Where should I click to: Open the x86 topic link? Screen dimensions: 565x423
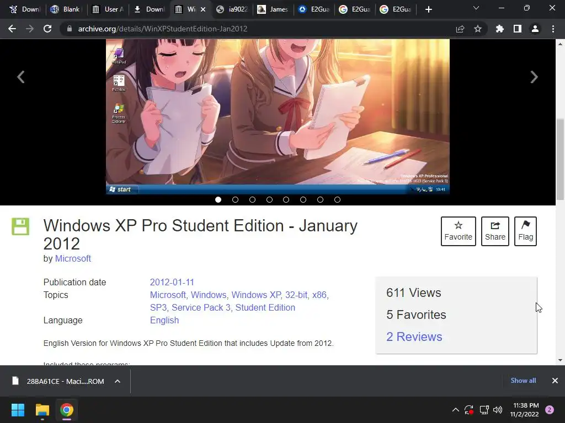pyautogui.click(x=320, y=295)
